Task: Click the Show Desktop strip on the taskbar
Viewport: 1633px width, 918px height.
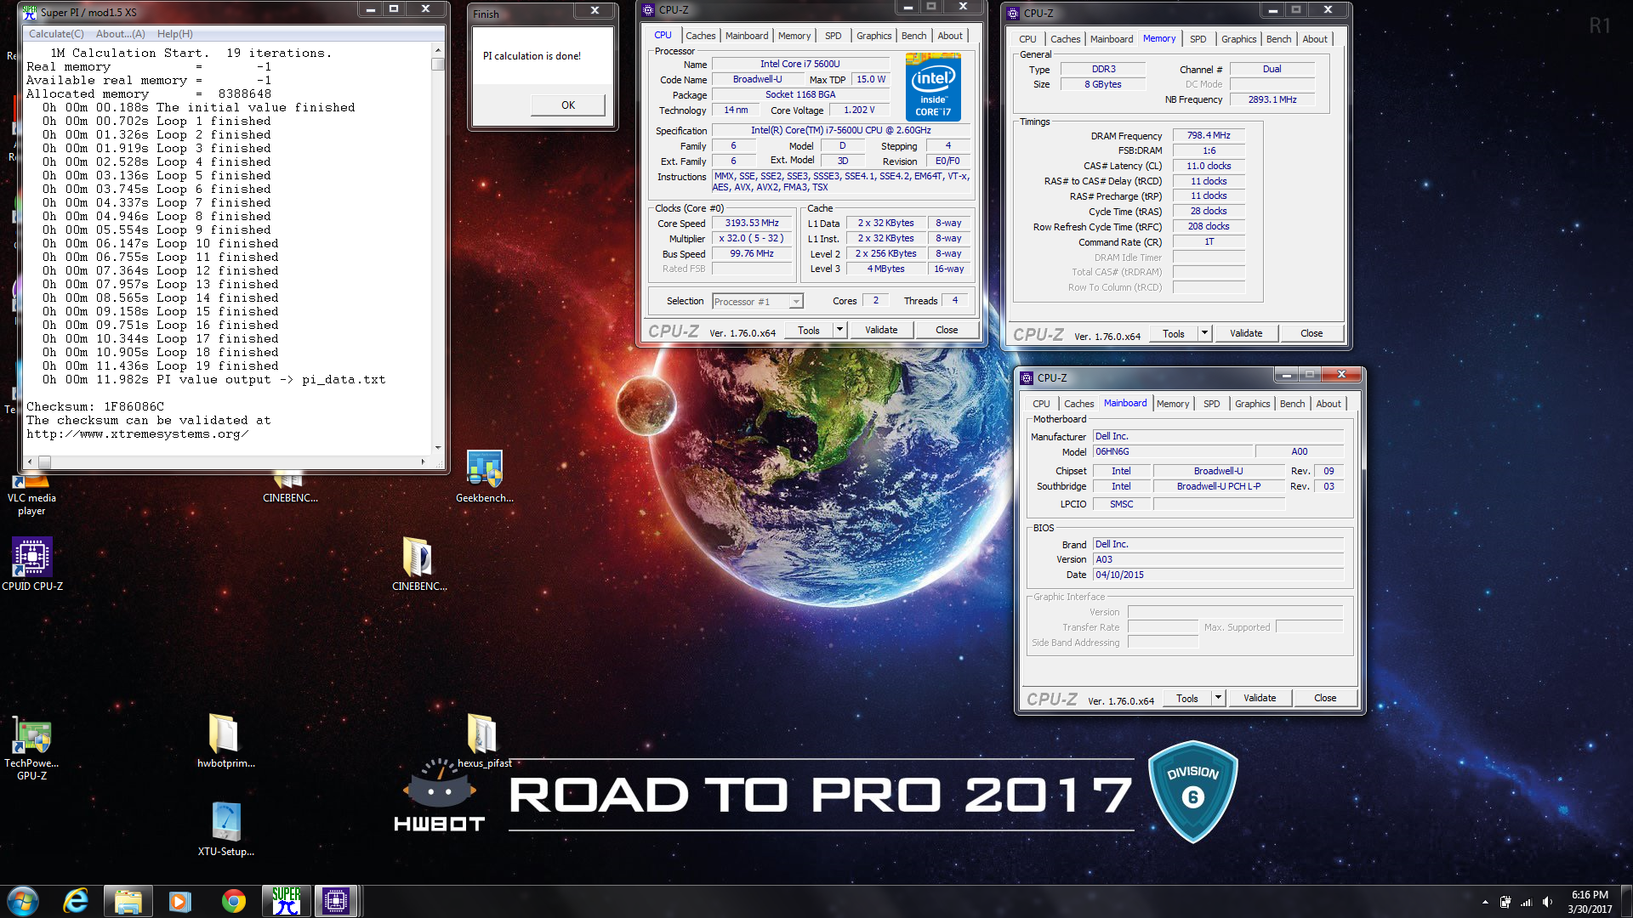Action: click(x=1627, y=902)
